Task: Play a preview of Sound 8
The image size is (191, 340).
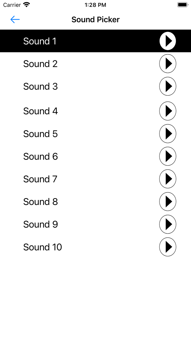Action: tap(168, 202)
